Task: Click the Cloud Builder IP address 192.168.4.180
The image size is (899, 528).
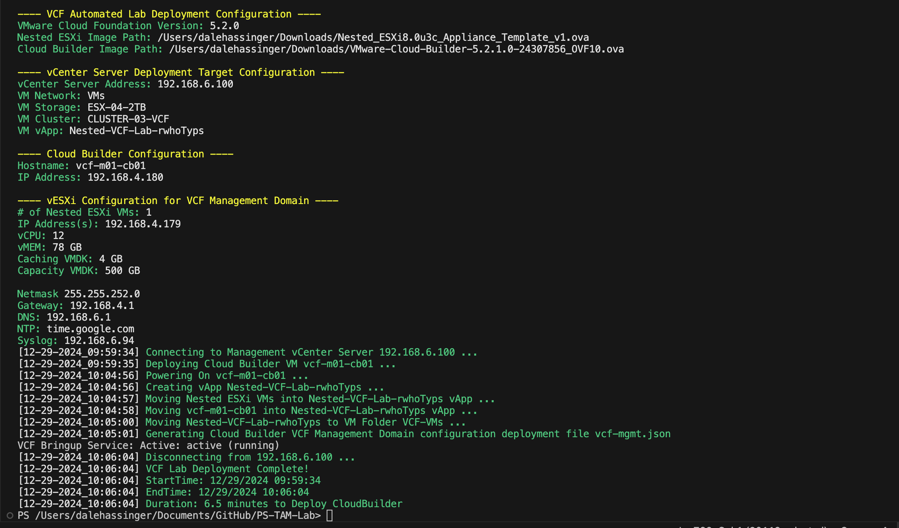Action: [125, 177]
